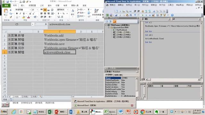Click the Cut scissors icon in Excel
The image size is (205, 115).
[x=11, y=10]
